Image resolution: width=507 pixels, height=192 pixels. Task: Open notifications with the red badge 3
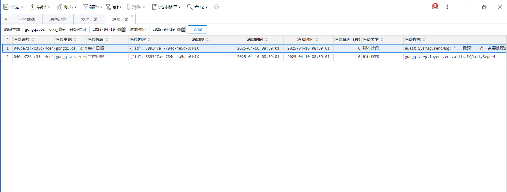435,6
